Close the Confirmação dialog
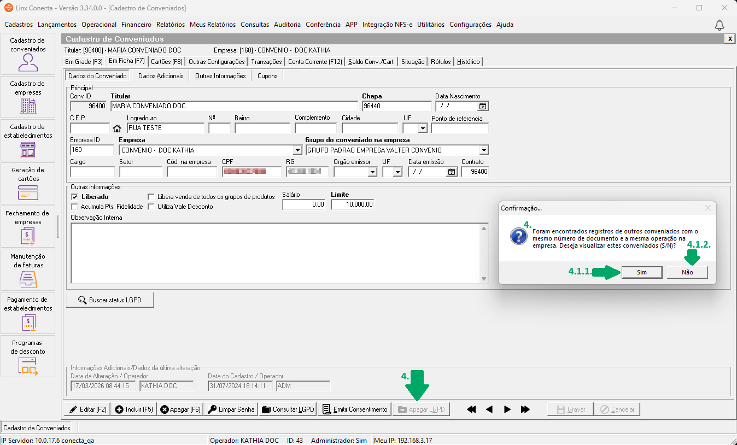This screenshot has height=445, width=737. (x=708, y=208)
